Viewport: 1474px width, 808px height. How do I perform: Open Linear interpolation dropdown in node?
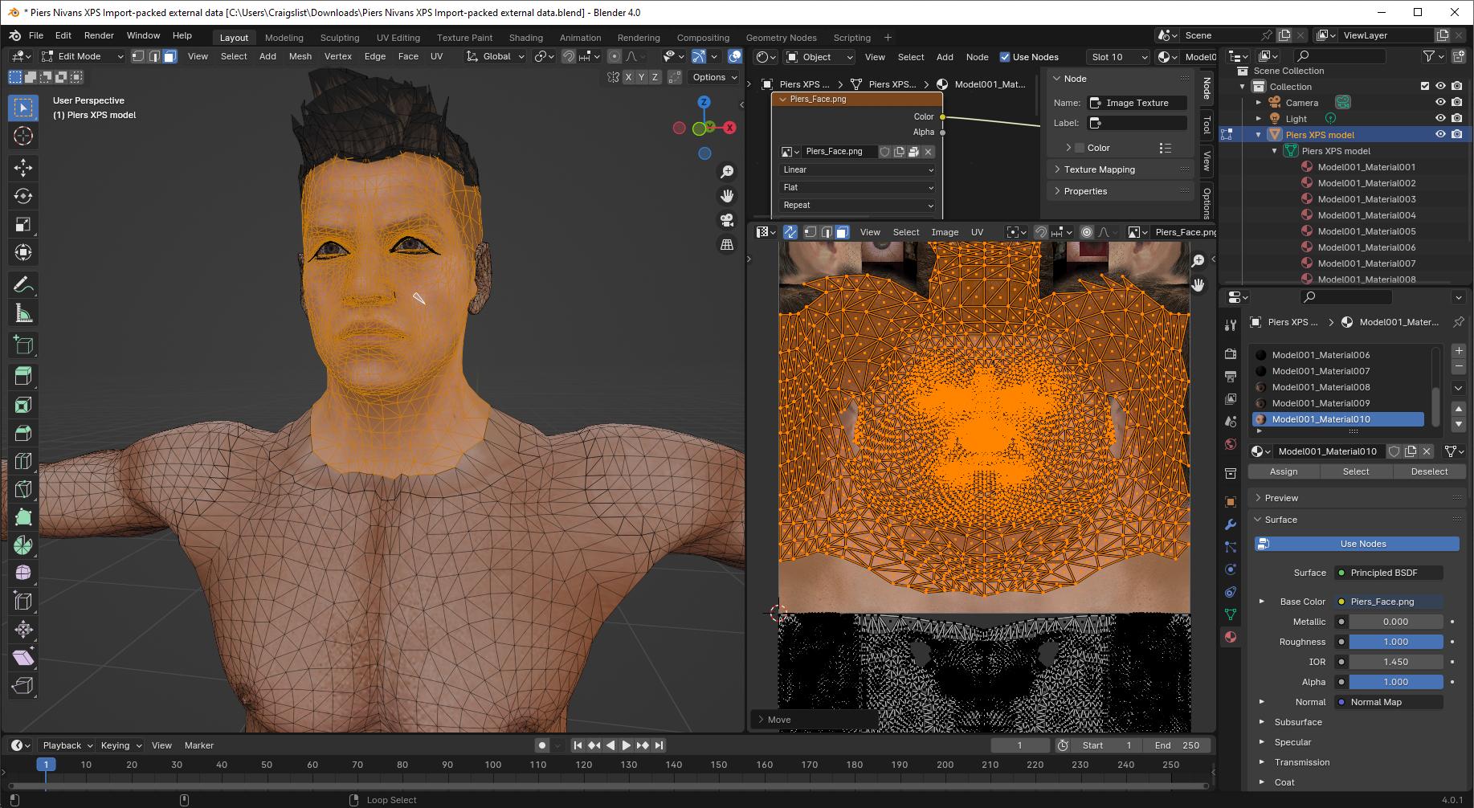pos(858,169)
